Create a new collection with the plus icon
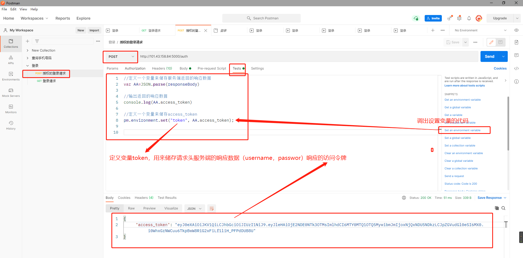 tap(28, 41)
